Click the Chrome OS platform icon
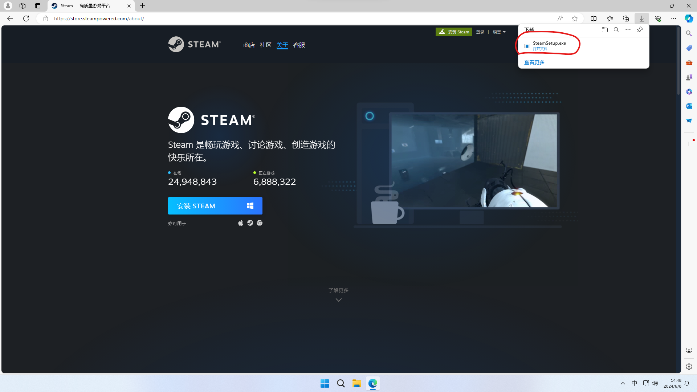 [x=260, y=223]
